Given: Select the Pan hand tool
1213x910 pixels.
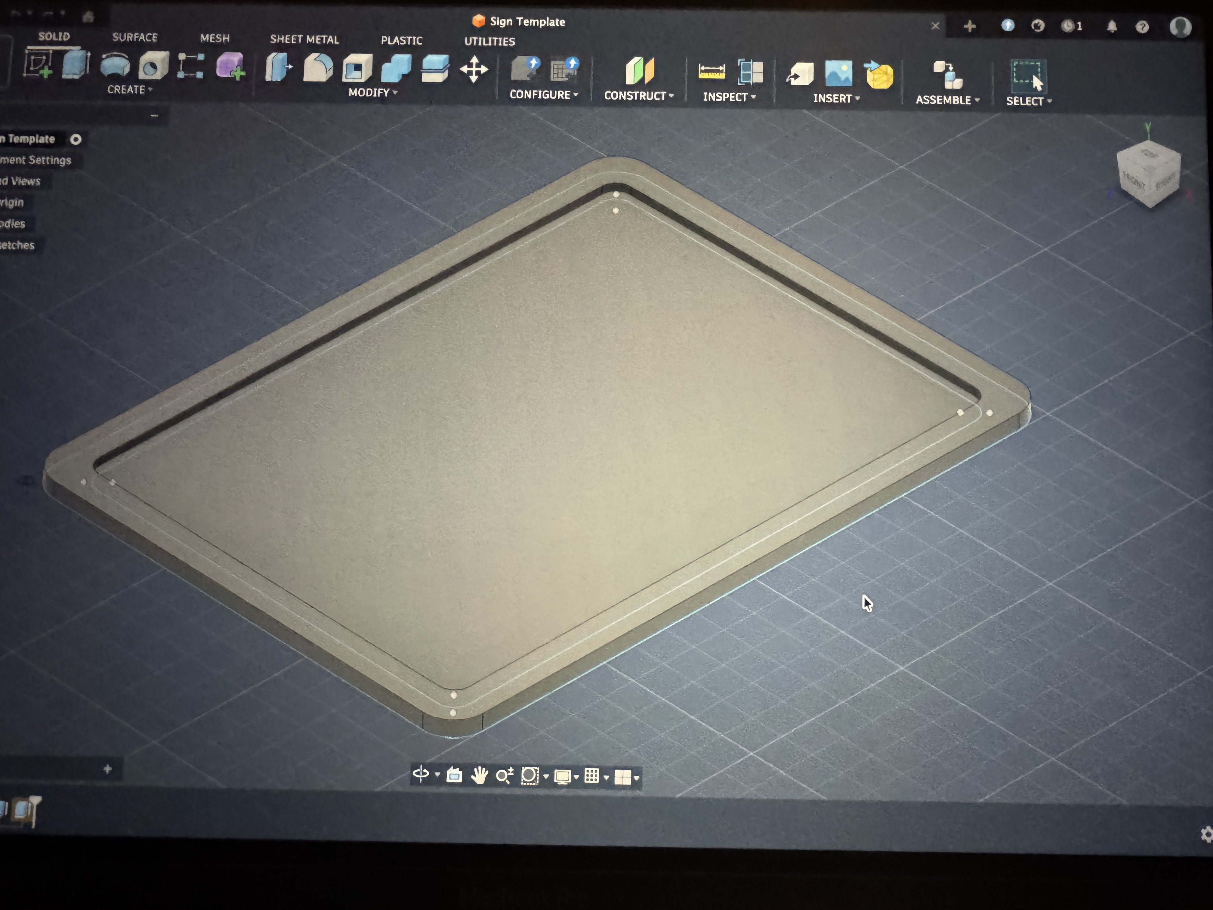Looking at the screenshot, I should click(479, 775).
